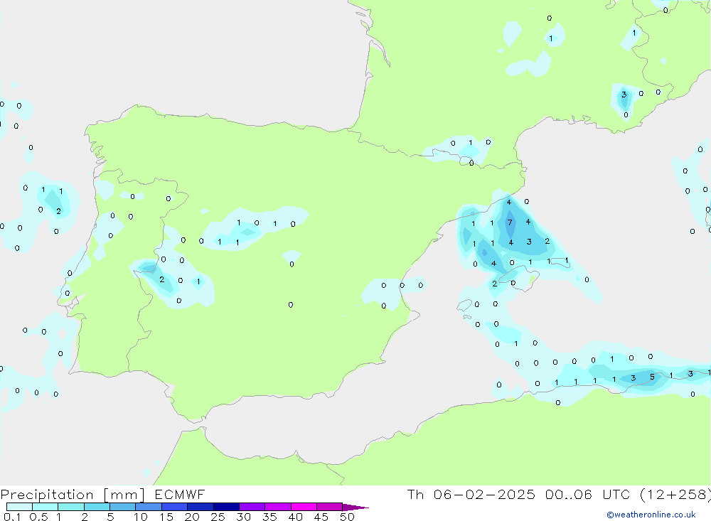Click the 0.5–1 mm legend color swatch
This screenshot has width=711, height=521.
click(46, 507)
